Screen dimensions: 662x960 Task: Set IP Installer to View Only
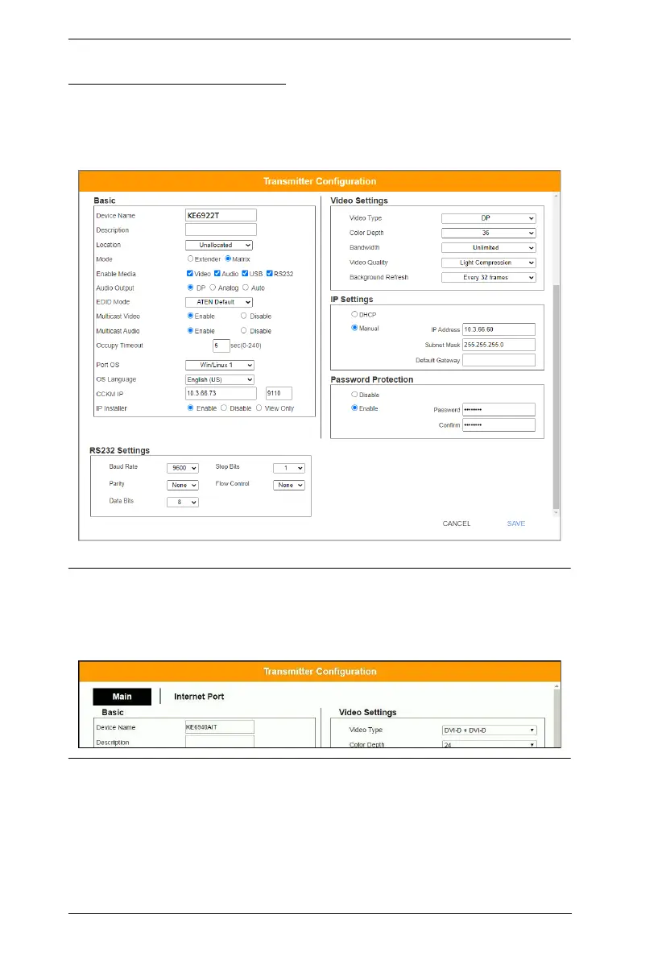click(259, 408)
